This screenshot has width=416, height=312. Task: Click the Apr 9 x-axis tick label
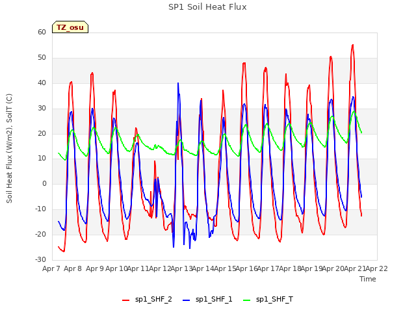point(95,268)
